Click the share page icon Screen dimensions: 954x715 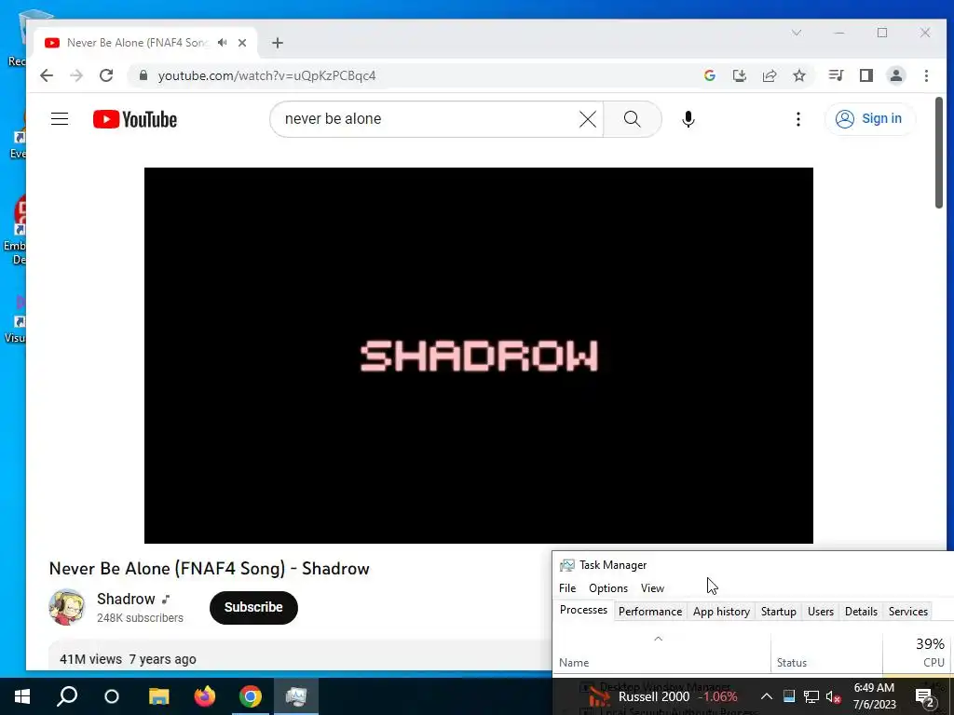[770, 75]
